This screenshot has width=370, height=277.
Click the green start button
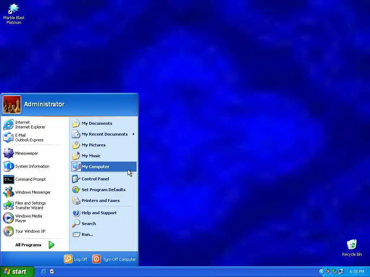17,272
